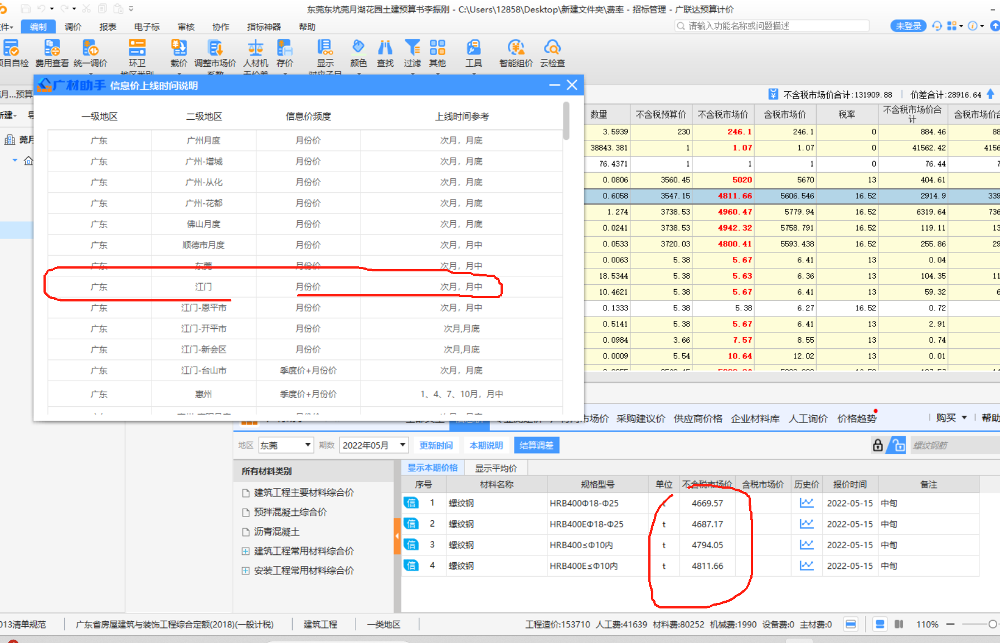Image resolution: width=1000 pixels, height=643 pixels.
Task: Open the 供应商价格 tab link
Action: tap(698, 418)
